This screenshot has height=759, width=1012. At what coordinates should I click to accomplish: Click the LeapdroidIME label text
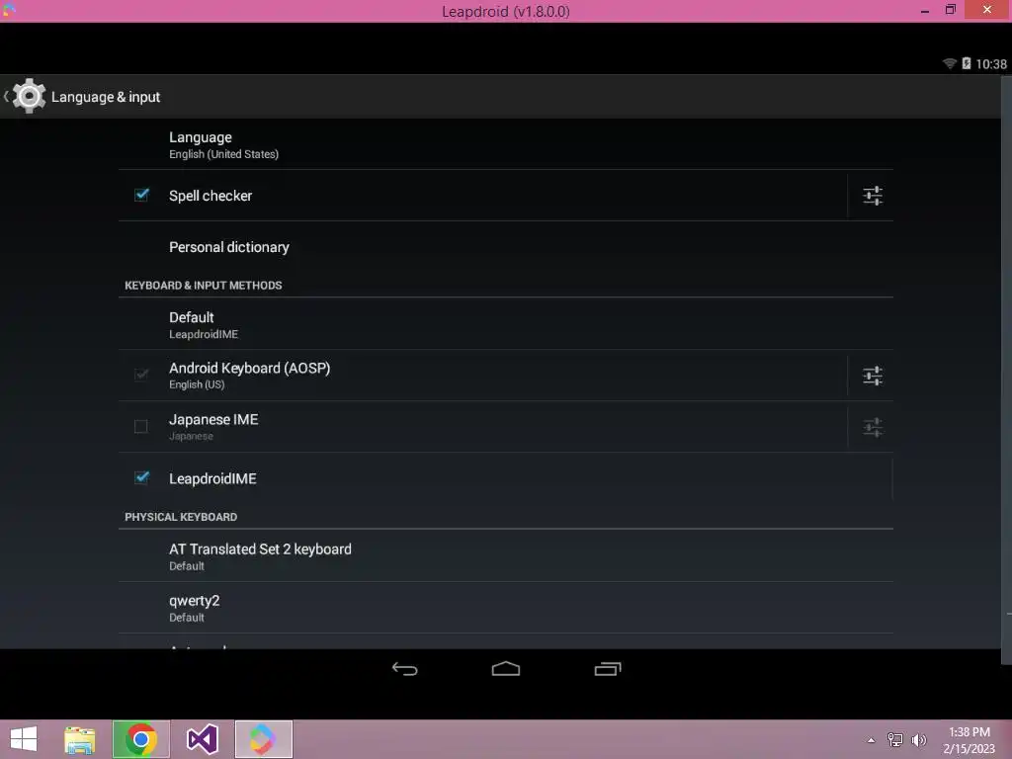pos(212,478)
